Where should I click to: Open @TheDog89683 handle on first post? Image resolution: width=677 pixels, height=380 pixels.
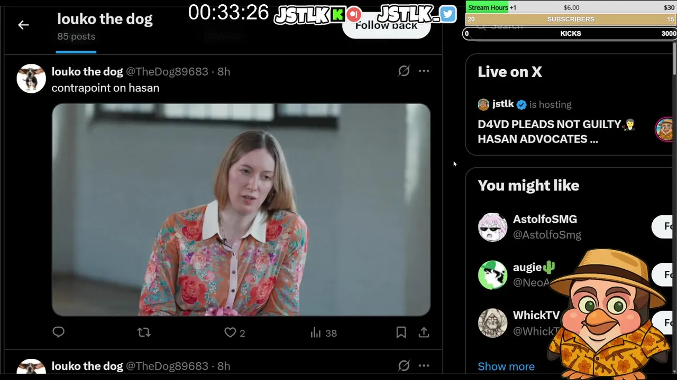click(167, 71)
